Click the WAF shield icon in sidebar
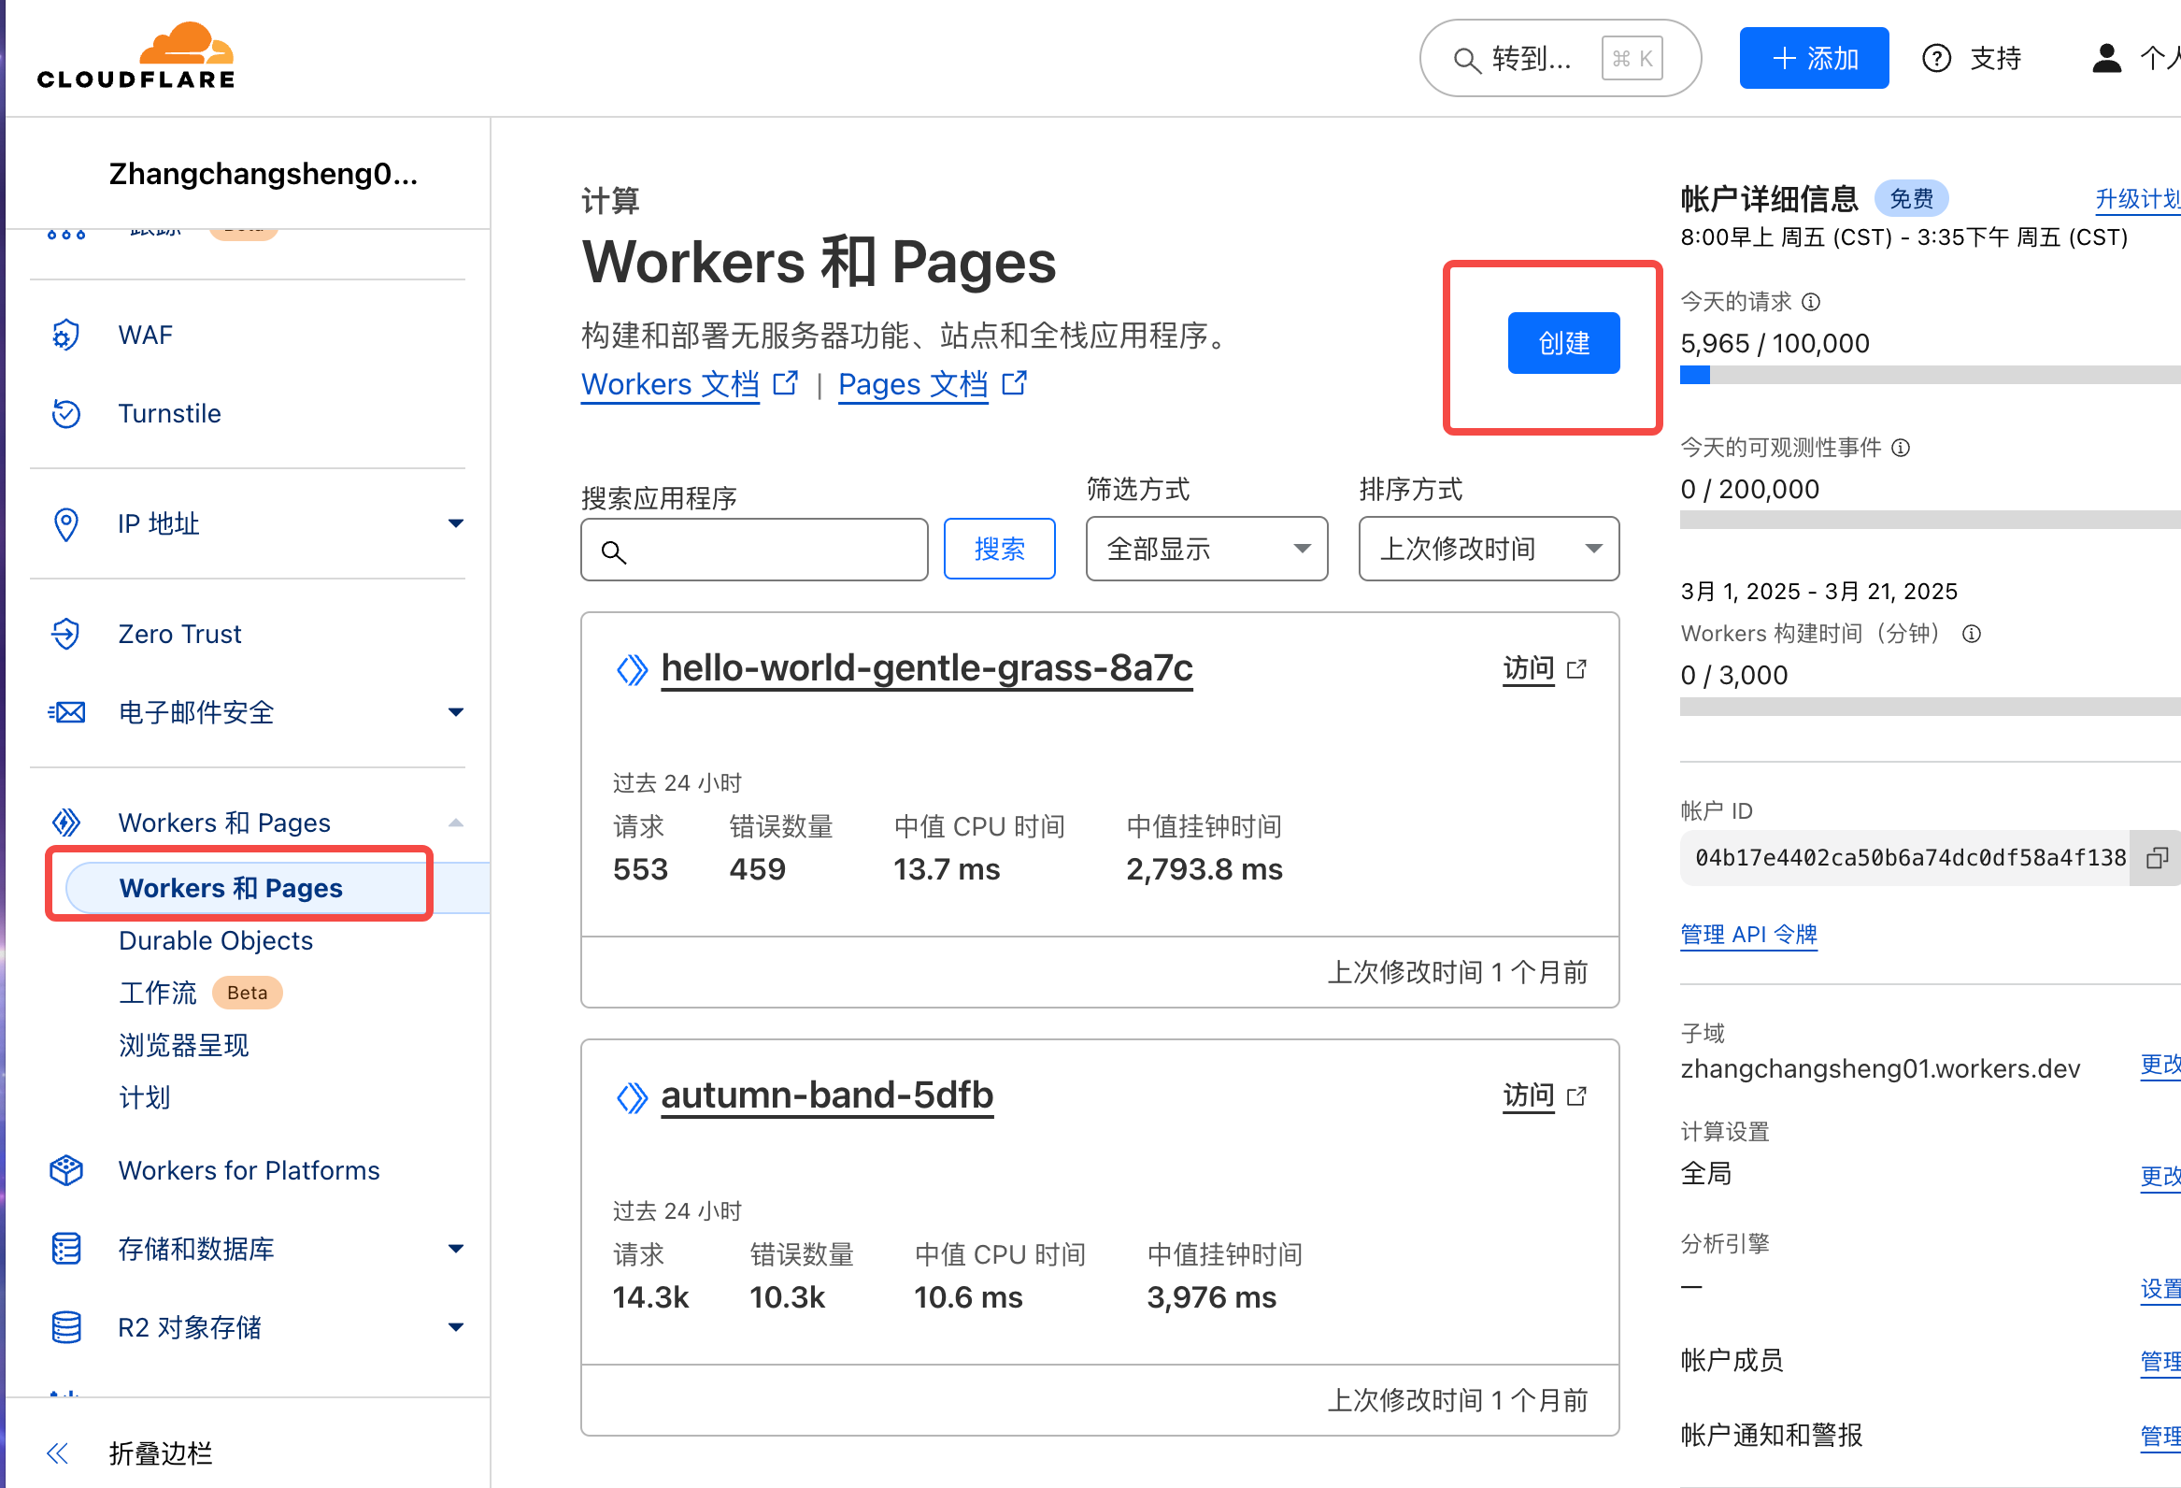 coord(65,336)
